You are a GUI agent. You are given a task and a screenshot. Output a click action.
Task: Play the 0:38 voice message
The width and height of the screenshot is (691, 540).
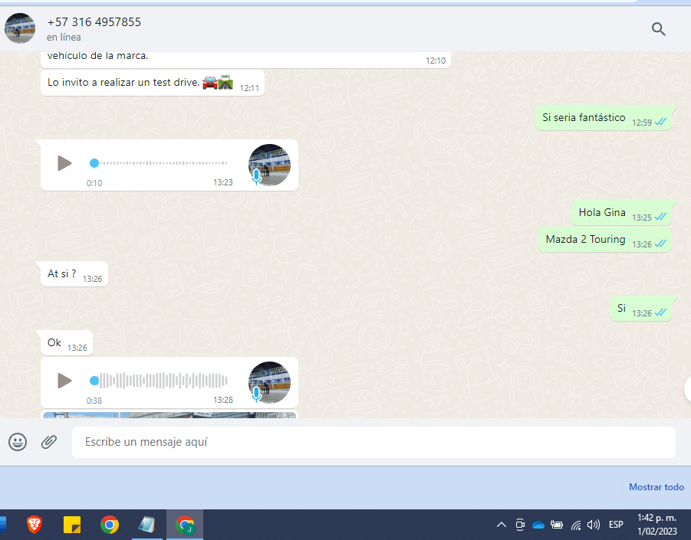[x=64, y=381]
